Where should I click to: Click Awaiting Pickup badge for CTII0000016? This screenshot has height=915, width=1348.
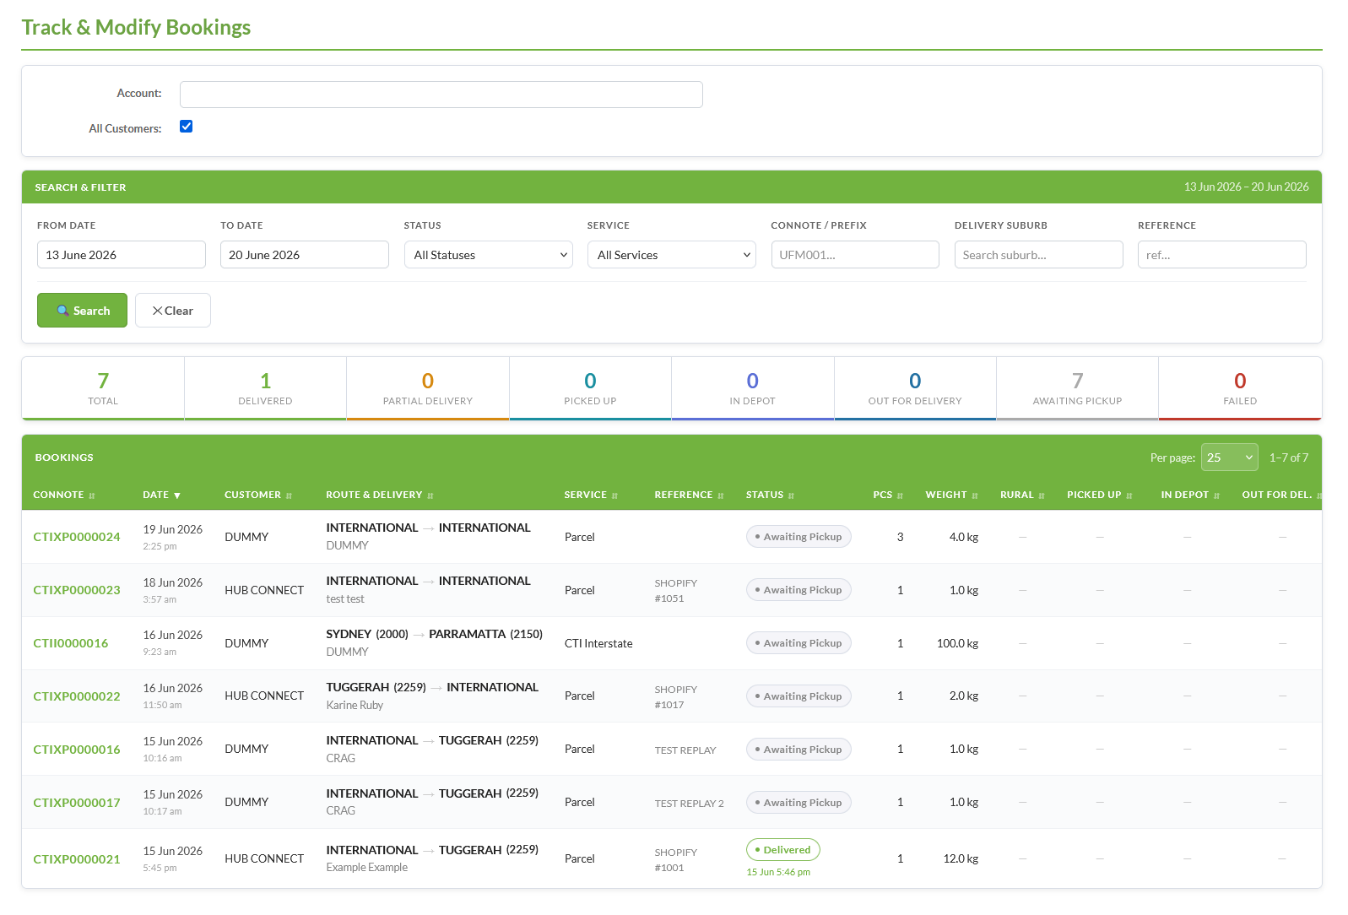point(799,643)
